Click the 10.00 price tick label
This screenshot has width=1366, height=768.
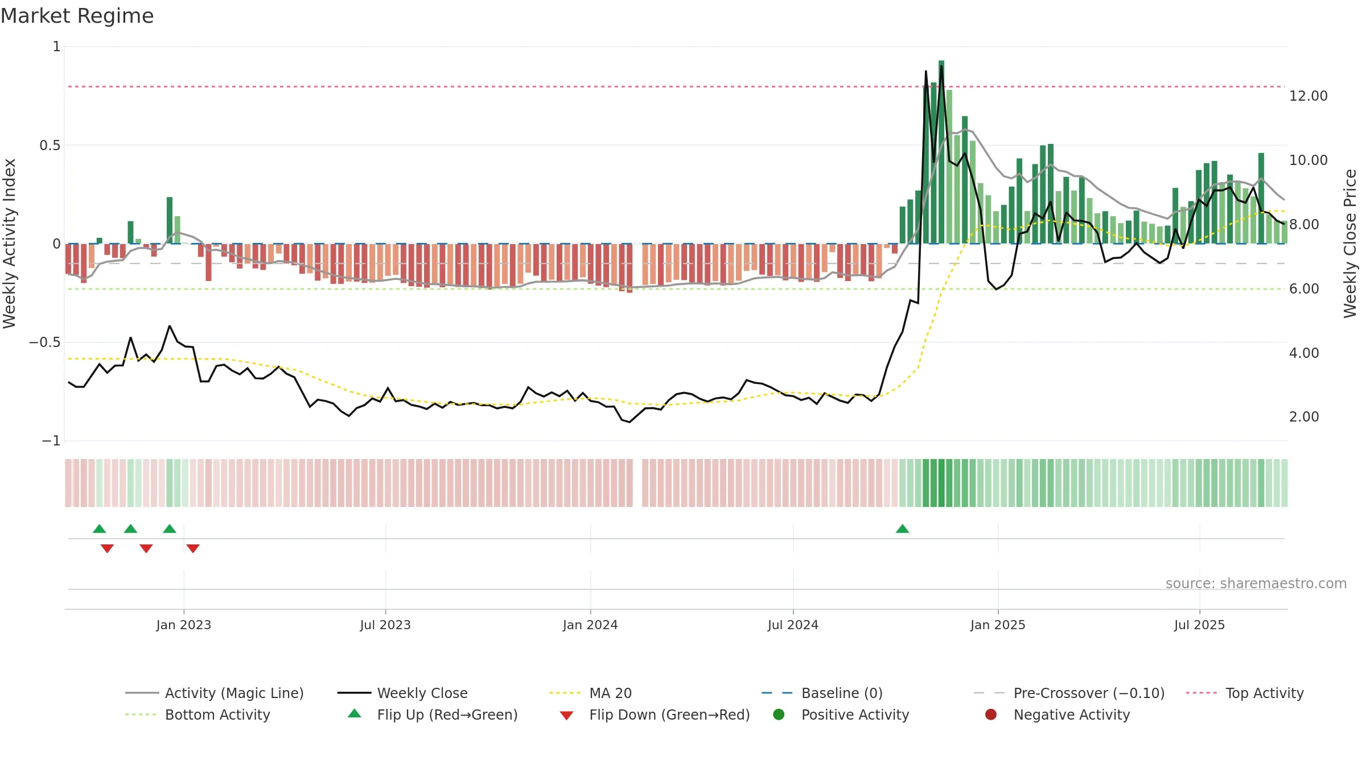[x=1309, y=160]
